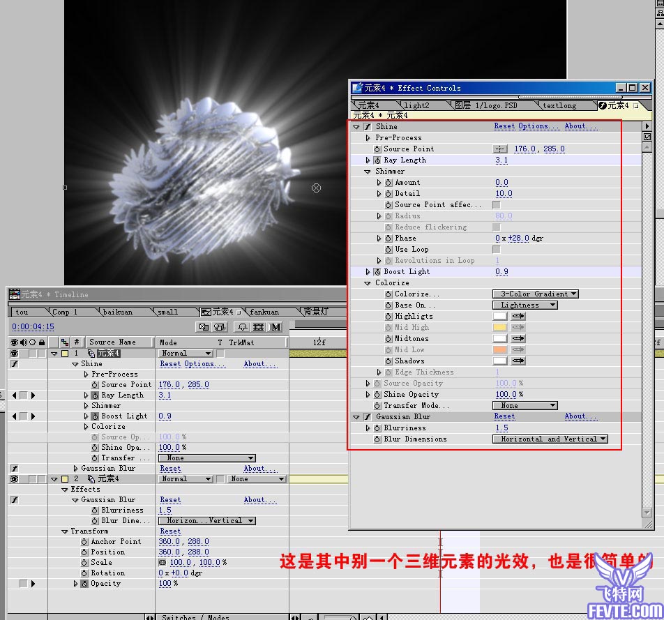Viewport: 664px width, 620px height.
Task: Click Shine About link in Effect Controls
Action: pos(580,126)
